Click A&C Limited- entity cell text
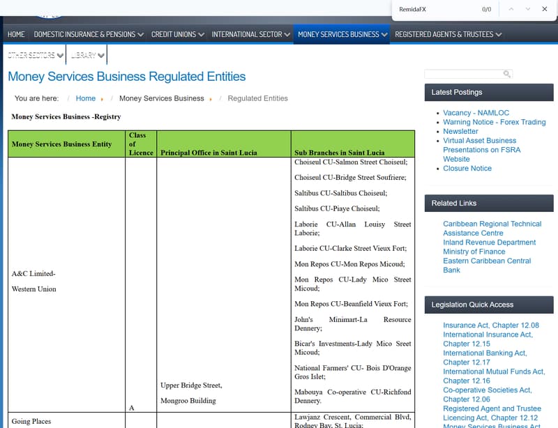Image resolution: width=558 pixels, height=428 pixels. coord(33,273)
